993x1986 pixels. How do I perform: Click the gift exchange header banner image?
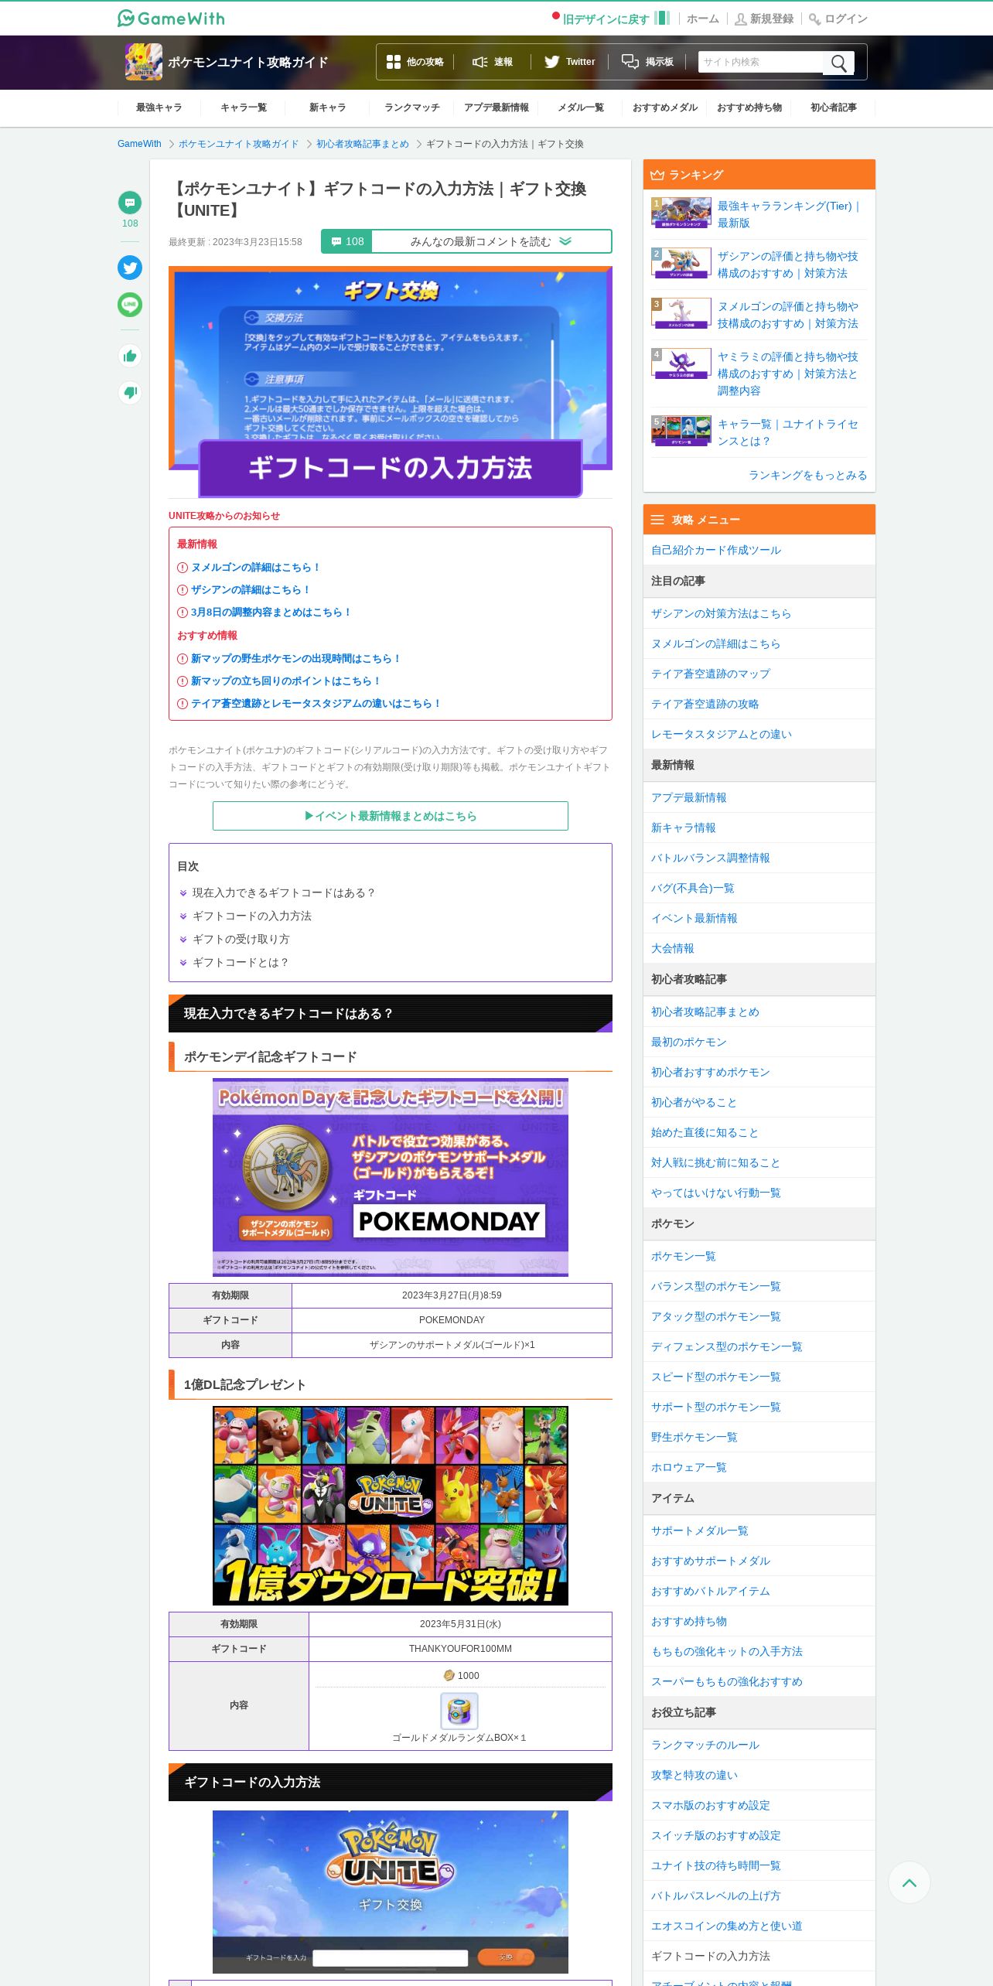pyautogui.click(x=391, y=382)
